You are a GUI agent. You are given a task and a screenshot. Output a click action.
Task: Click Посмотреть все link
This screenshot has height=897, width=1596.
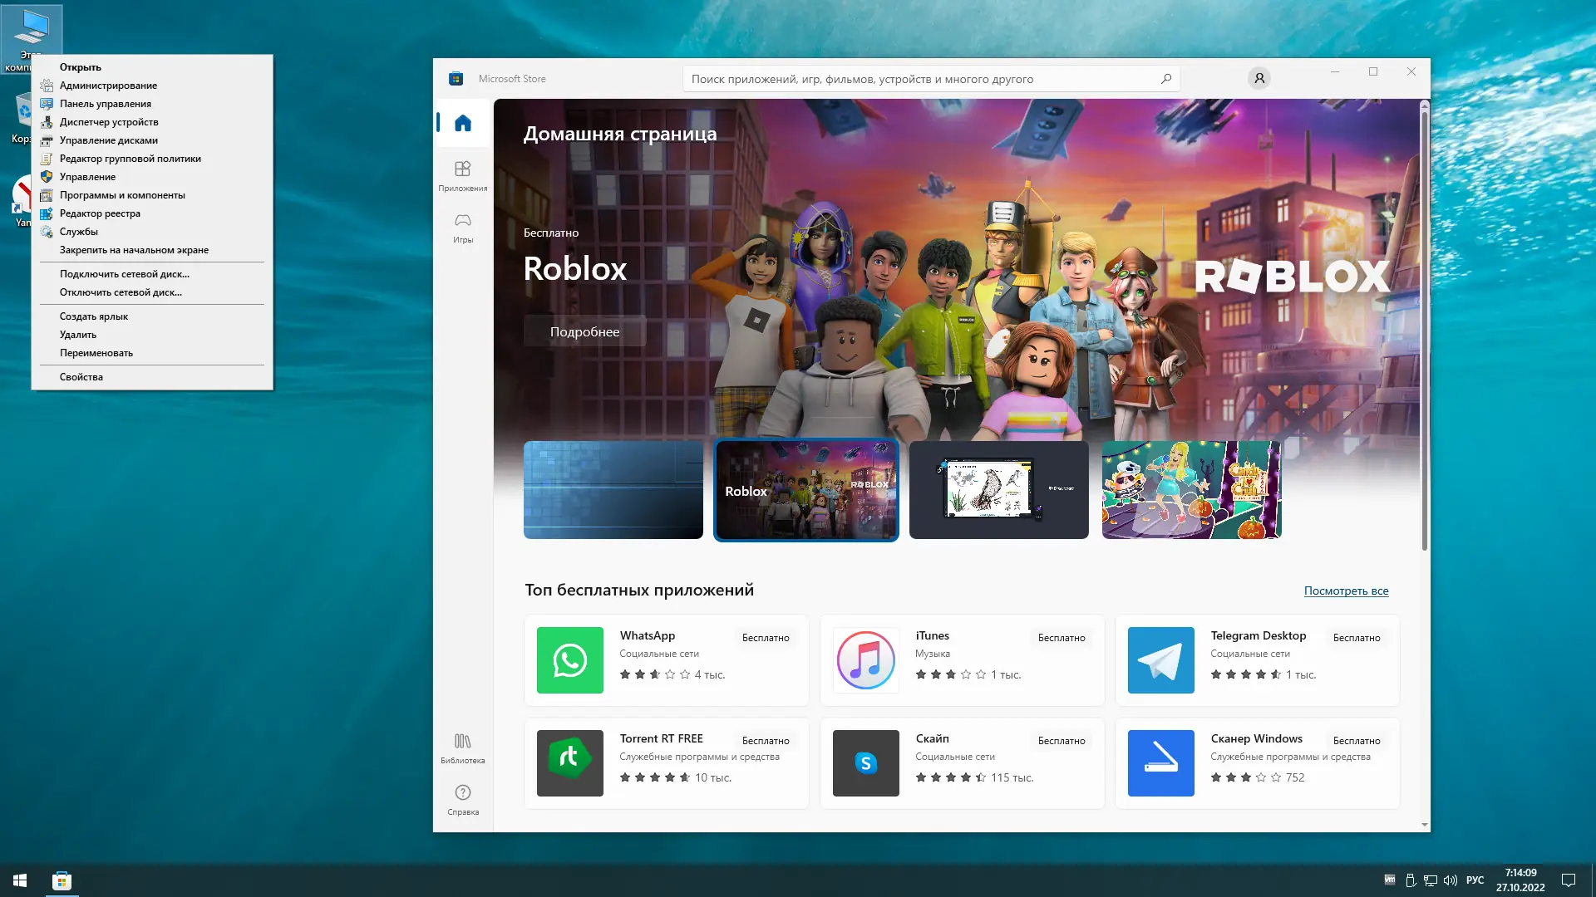[1346, 591]
